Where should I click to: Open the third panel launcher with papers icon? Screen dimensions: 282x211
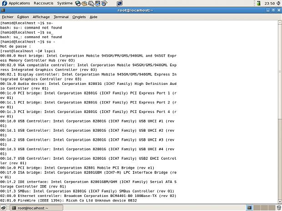pos(91,3)
